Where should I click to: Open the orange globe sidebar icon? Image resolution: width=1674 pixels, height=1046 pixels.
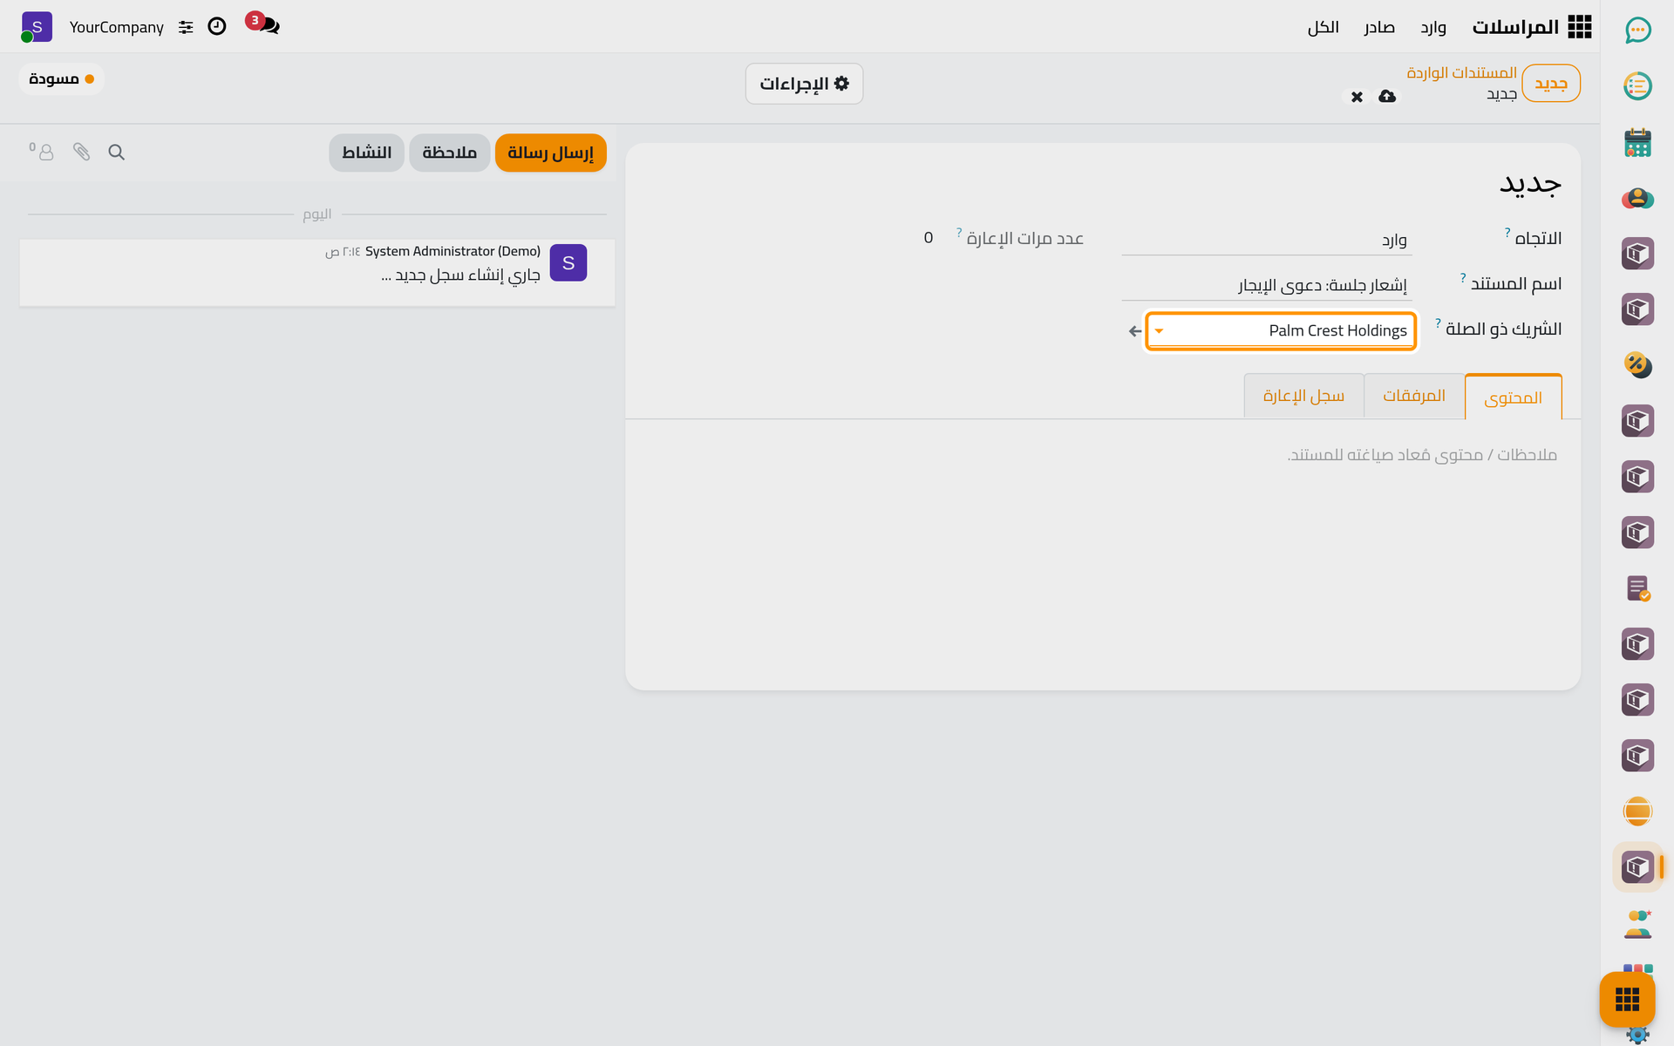click(1637, 812)
